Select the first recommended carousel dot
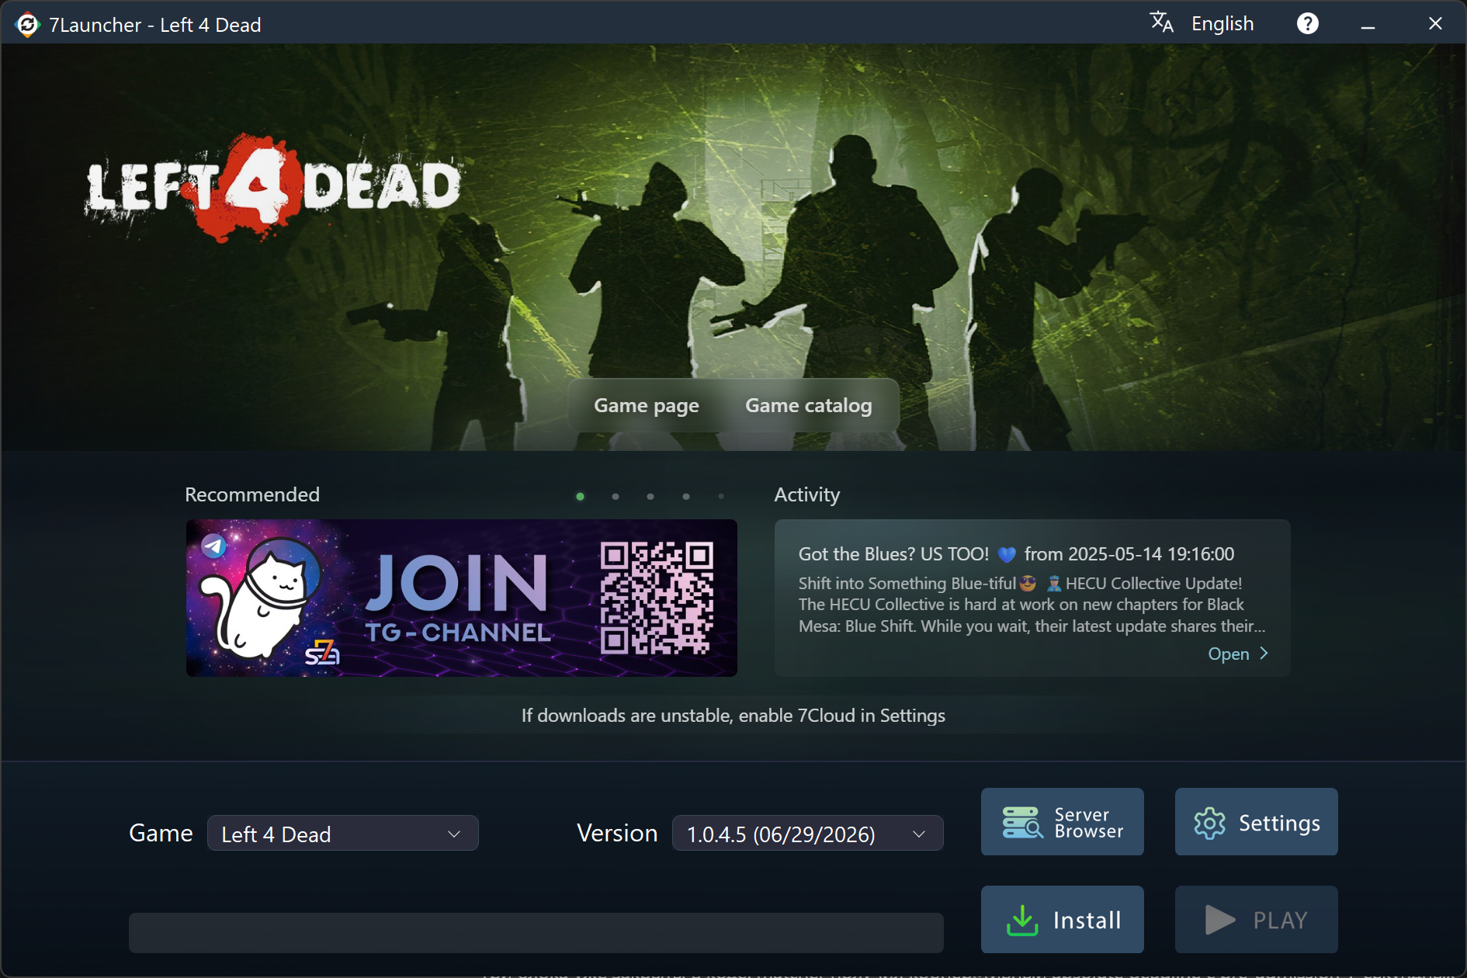The width and height of the screenshot is (1467, 978). tap(580, 497)
